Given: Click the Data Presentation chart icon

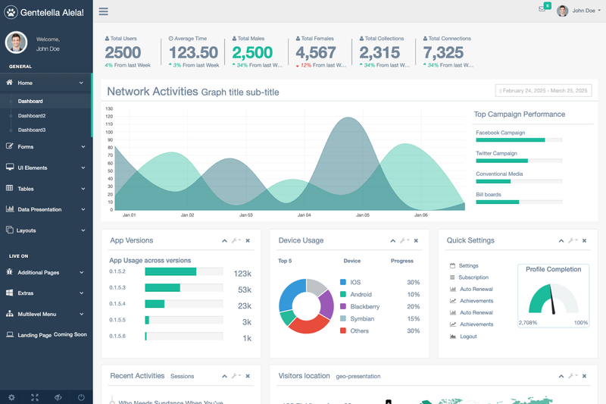Looking at the screenshot, I should (10, 208).
